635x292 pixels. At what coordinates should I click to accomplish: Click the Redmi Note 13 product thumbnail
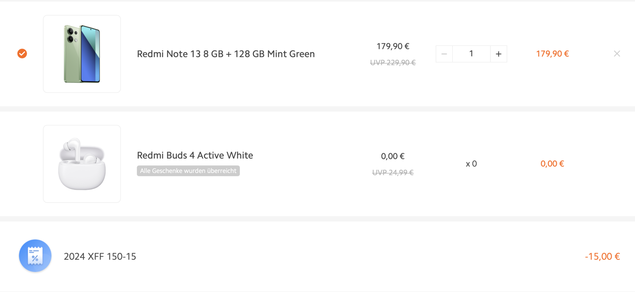[82, 54]
